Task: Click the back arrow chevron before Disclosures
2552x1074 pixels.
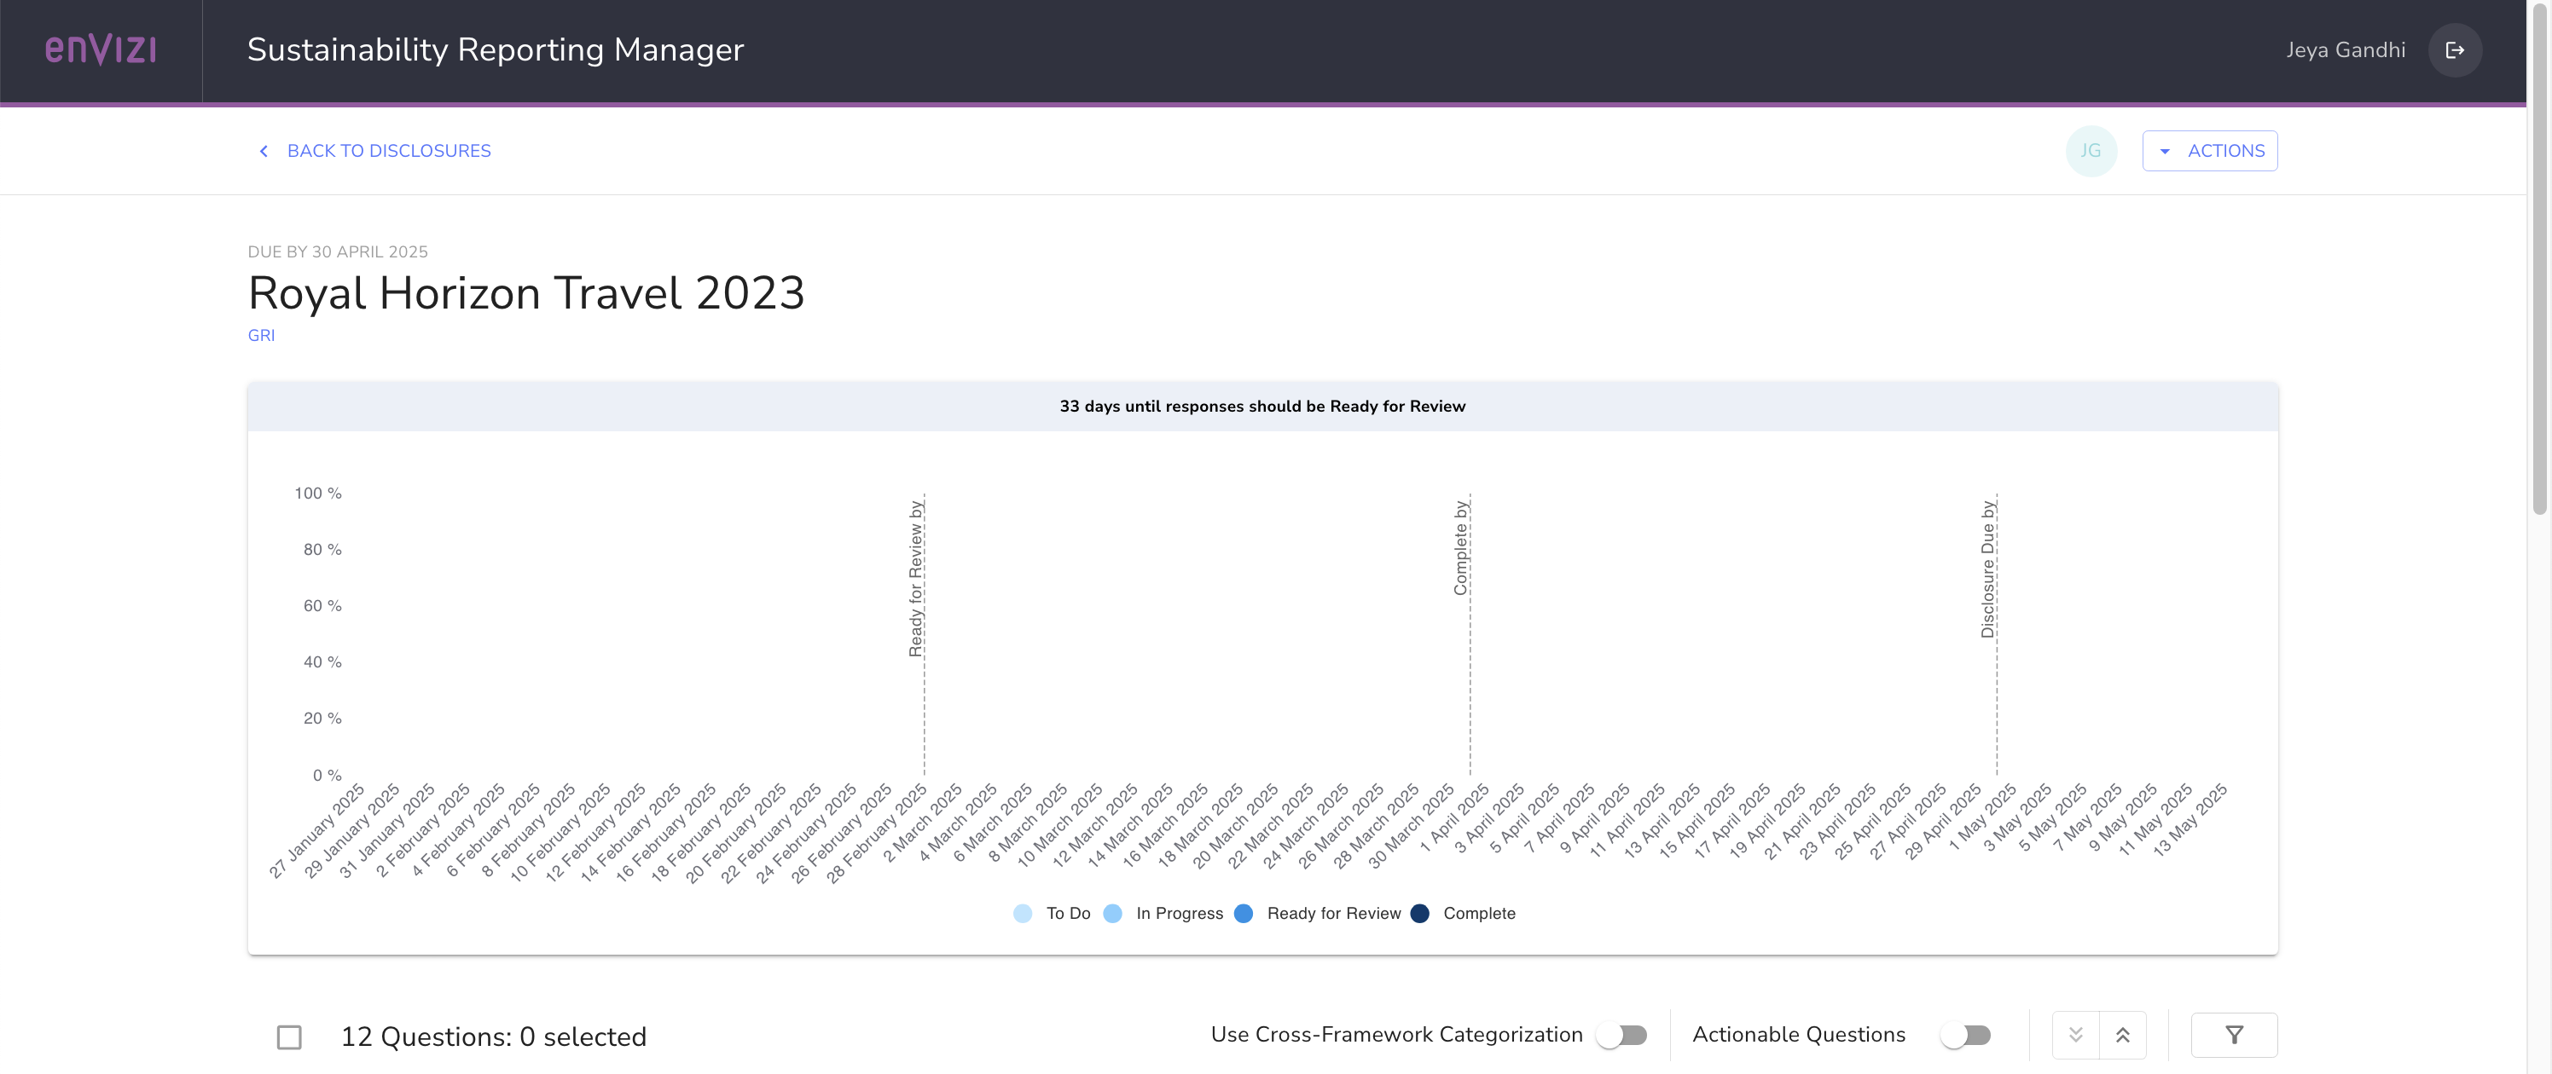Action: pyautogui.click(x=264, y=152)
